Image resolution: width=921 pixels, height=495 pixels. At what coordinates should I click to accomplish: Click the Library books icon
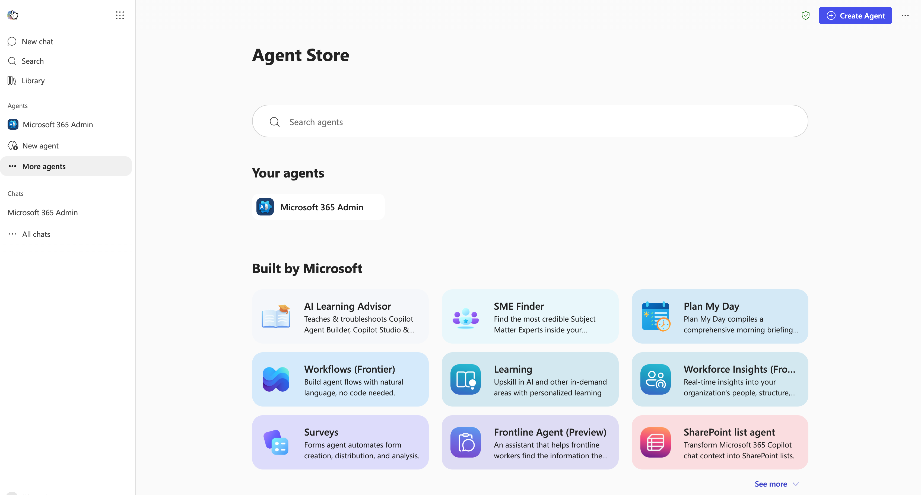[12, 81]
